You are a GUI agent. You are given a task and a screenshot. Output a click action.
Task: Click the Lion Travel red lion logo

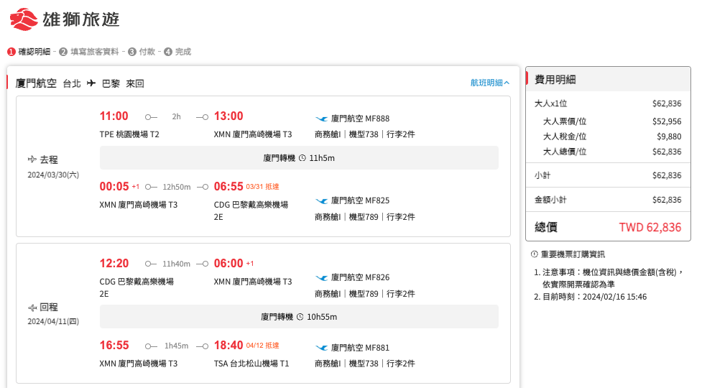tap(24, 19)
